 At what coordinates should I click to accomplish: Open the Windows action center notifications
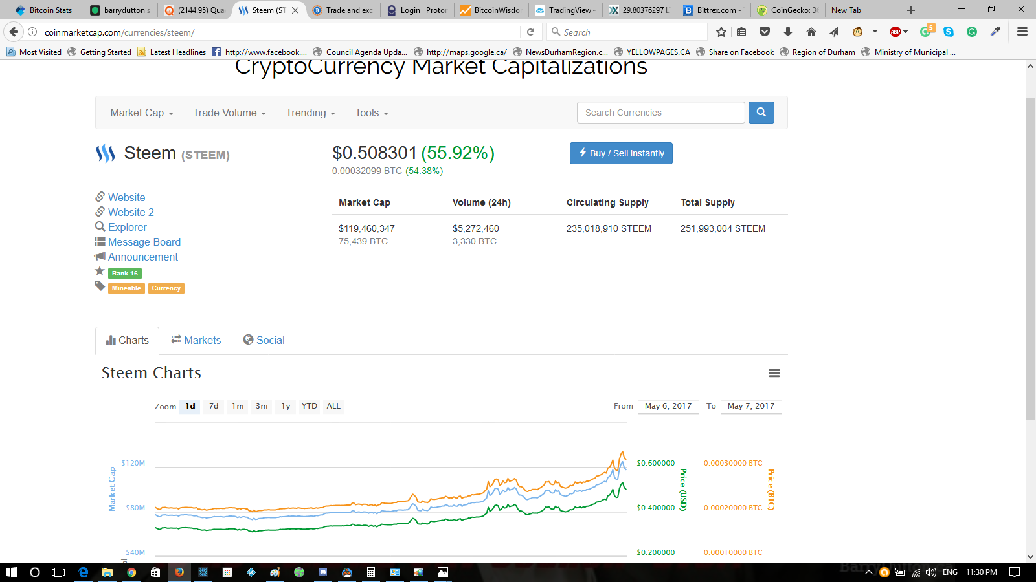[x=1015, y=572]
